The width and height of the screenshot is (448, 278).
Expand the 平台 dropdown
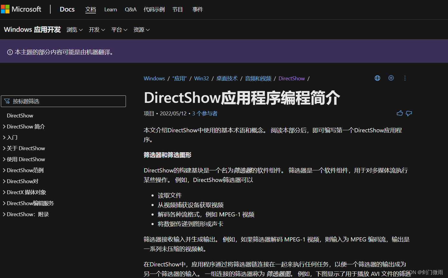pyautogui.click(x=119, y=30)
